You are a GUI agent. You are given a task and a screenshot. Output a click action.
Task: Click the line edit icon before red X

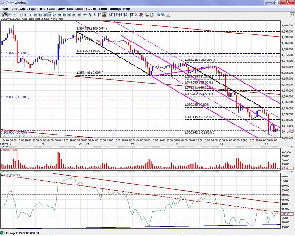click(x=132, y=15)
